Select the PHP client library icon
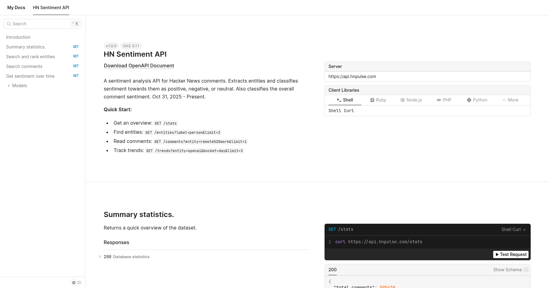 [438, 100]
